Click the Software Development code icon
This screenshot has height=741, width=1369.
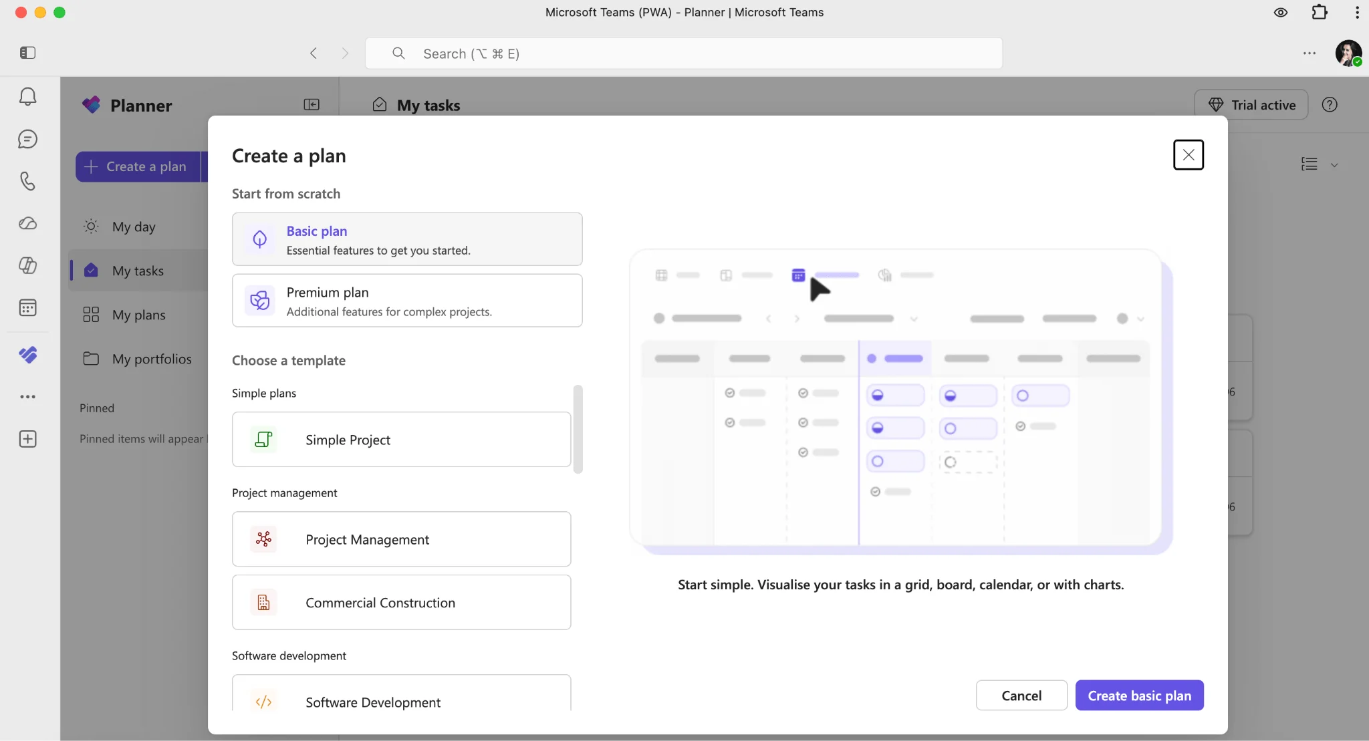[x=264, y=702]
